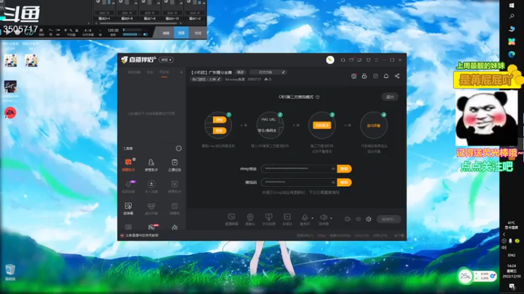Collapse the toolbox panel with round icon
This screenshot has height=294, width=524.
click(x=178, y=148)
